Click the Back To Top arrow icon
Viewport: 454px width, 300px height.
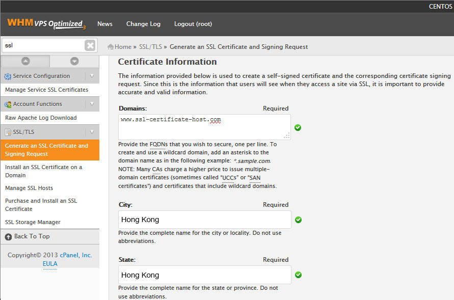(x=8, y=237)
